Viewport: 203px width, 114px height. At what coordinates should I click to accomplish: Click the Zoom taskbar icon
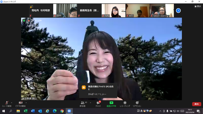69,111
